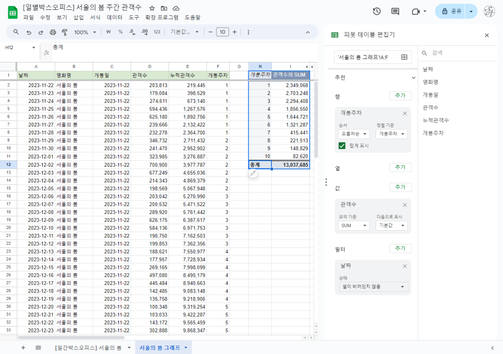Click the 공유 share button
This screenshot has width=503, height=354.
451,11
